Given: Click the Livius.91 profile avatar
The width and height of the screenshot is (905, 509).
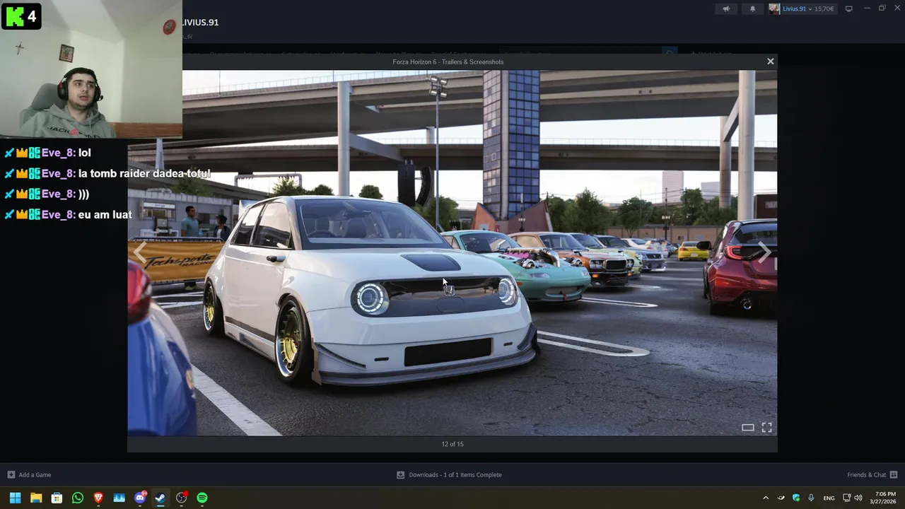Looking at the screenshot, I should pos(774,8).
